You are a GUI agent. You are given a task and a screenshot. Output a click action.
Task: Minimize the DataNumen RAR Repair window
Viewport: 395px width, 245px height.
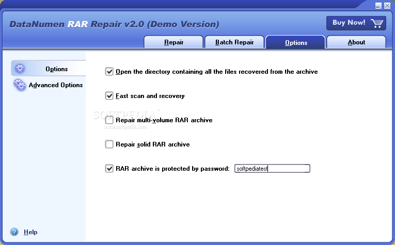[x=378, y=6]
